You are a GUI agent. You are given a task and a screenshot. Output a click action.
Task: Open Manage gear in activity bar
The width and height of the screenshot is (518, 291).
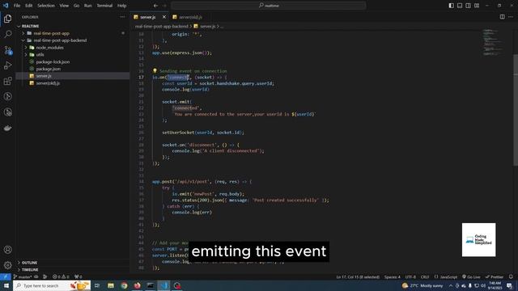point(7,265)
